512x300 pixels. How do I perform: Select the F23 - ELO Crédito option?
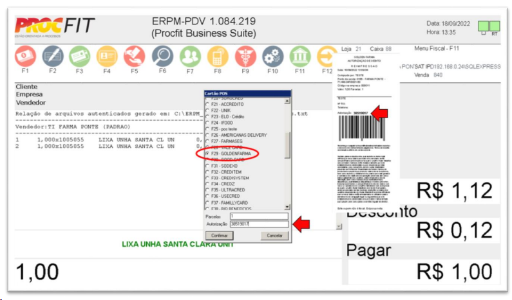(225, 117)
